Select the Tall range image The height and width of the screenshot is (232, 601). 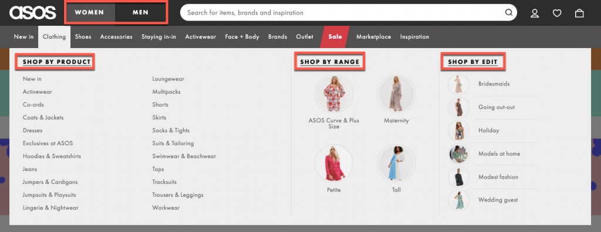pos(396,163)
